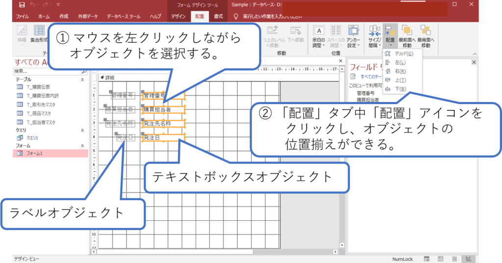Open the サイズ/間隔 dropdown
The height and width of the screenshot is (263, 502).
click(374, 37)
